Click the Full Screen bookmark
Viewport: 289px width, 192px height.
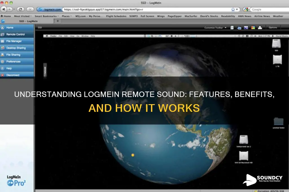point(147,16)
